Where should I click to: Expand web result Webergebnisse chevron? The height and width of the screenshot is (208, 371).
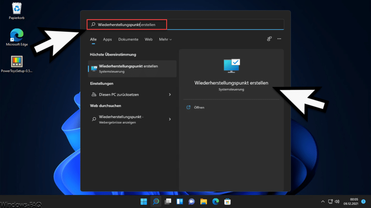[170, 119]
